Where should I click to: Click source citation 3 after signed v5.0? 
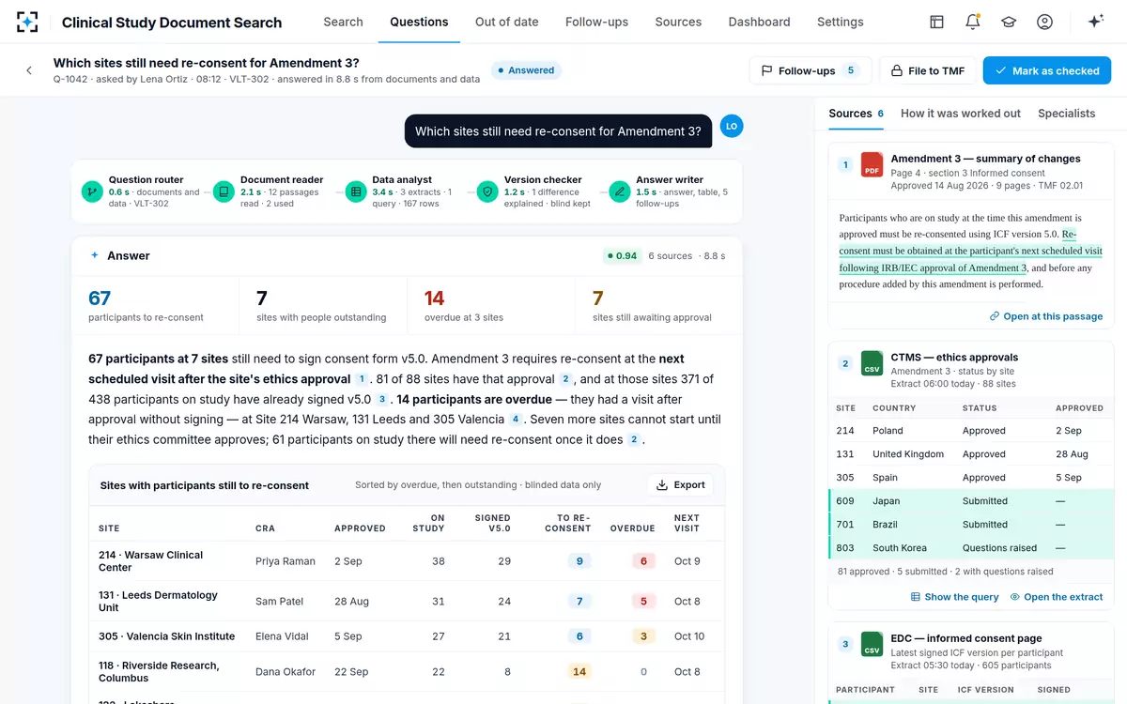click(x=382, y=400)
